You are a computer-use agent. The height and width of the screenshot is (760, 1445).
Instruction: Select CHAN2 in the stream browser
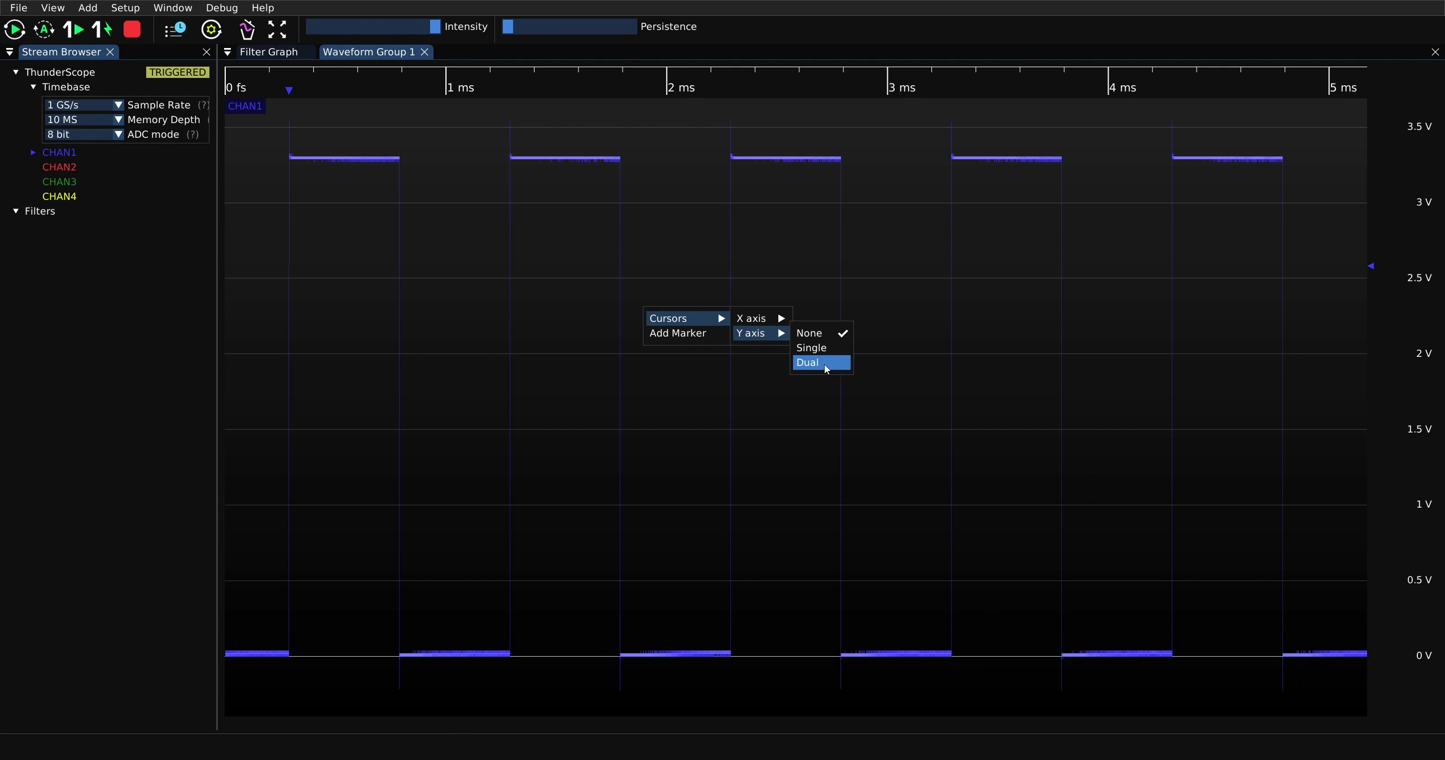click(x=59, y=167)
